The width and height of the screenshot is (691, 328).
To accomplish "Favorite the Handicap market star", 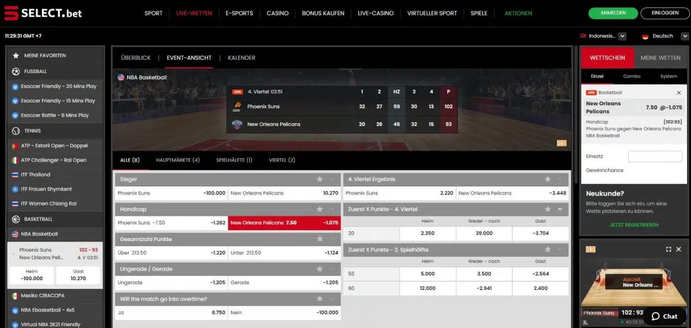I will tap(320, 209).
